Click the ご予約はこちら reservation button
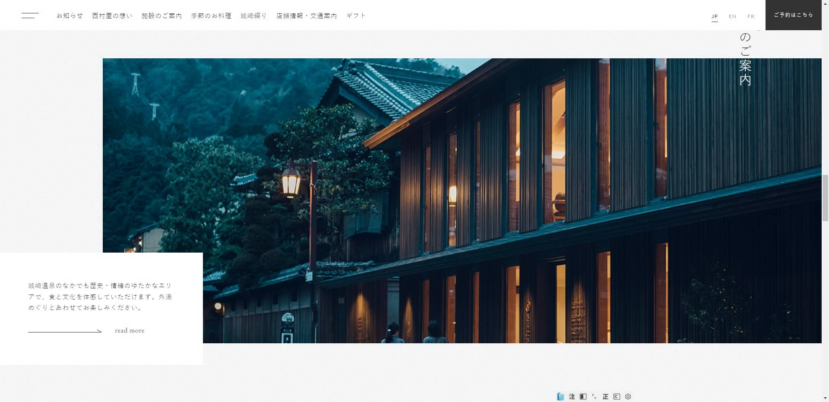Viewport: 829px width, 402px height. point(793,15)
